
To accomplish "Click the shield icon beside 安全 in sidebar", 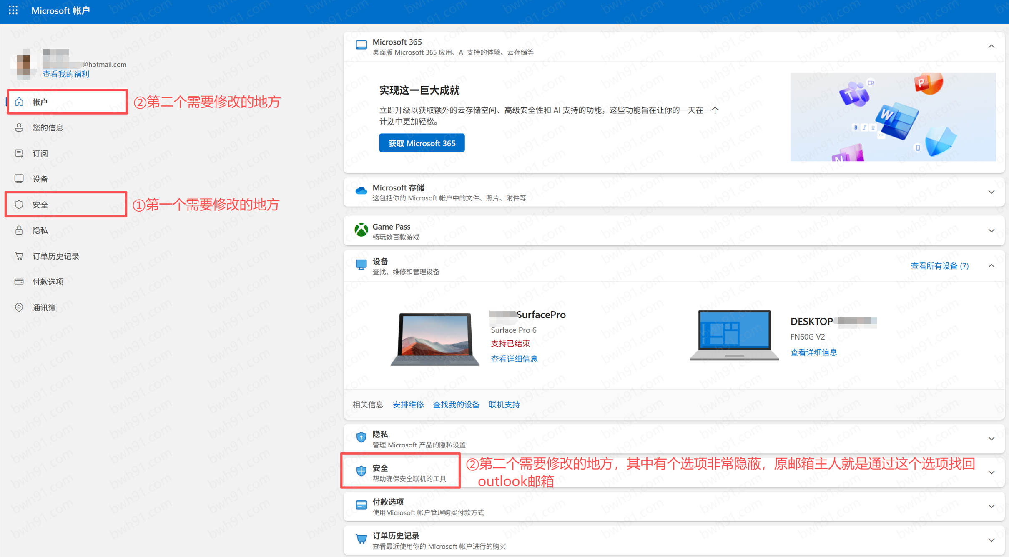I will pyautogui.click(x=19, y=205).
